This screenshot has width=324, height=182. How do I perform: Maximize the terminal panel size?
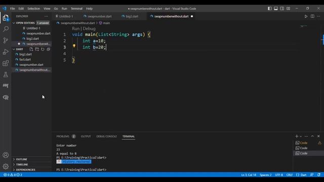click(x=312, y=136)
